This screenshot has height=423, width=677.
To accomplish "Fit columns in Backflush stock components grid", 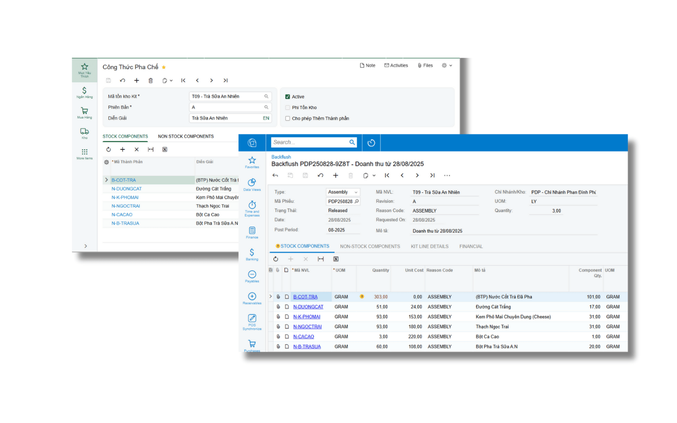I will tap(321, 259).
